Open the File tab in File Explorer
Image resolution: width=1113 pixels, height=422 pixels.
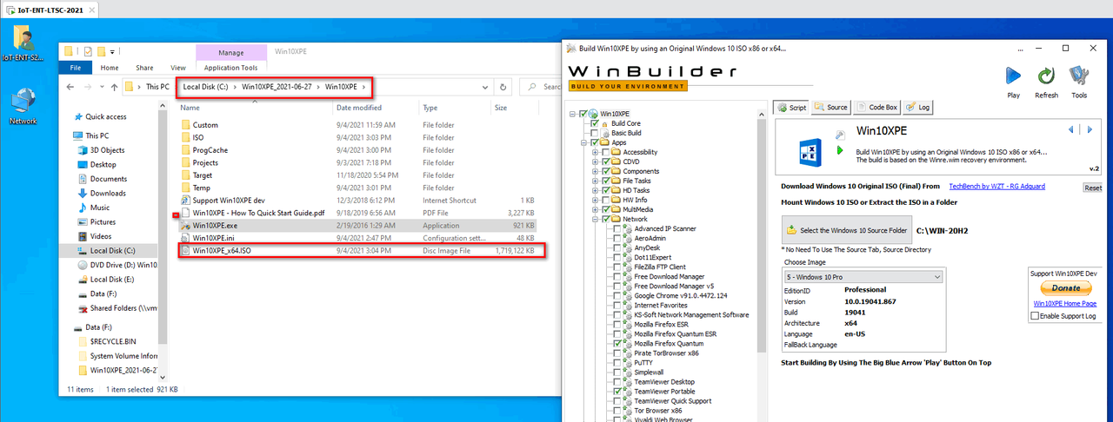pyautogui.click(x=76, y=67)
